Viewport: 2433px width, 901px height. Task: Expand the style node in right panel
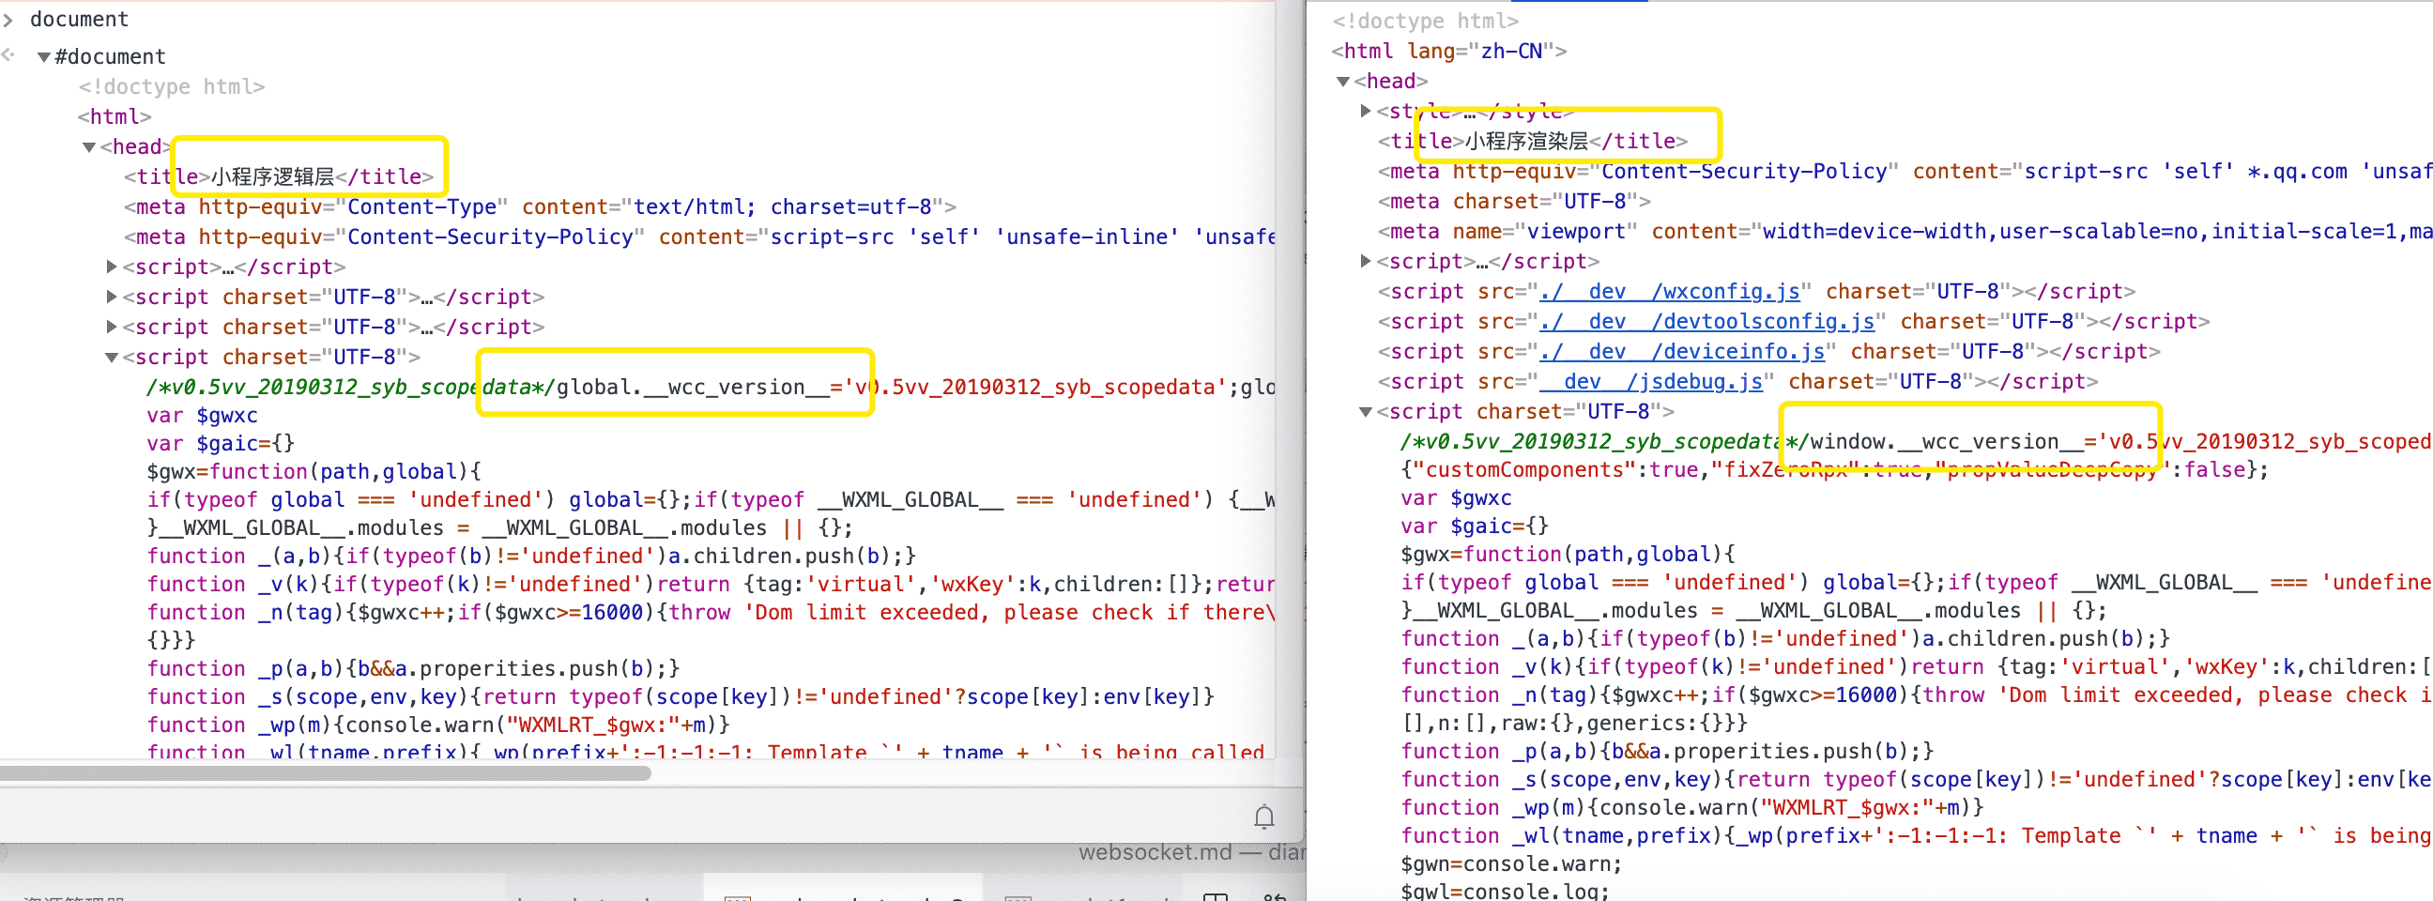coord(1366,111)
